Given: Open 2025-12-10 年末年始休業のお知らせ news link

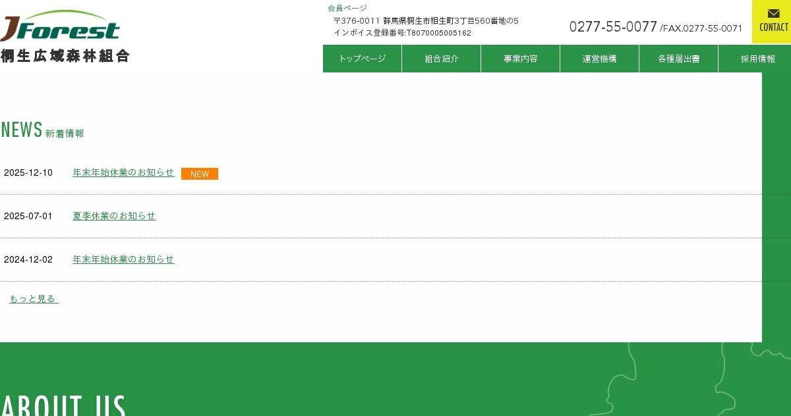Looking at the screenshot, I should 123,172.
